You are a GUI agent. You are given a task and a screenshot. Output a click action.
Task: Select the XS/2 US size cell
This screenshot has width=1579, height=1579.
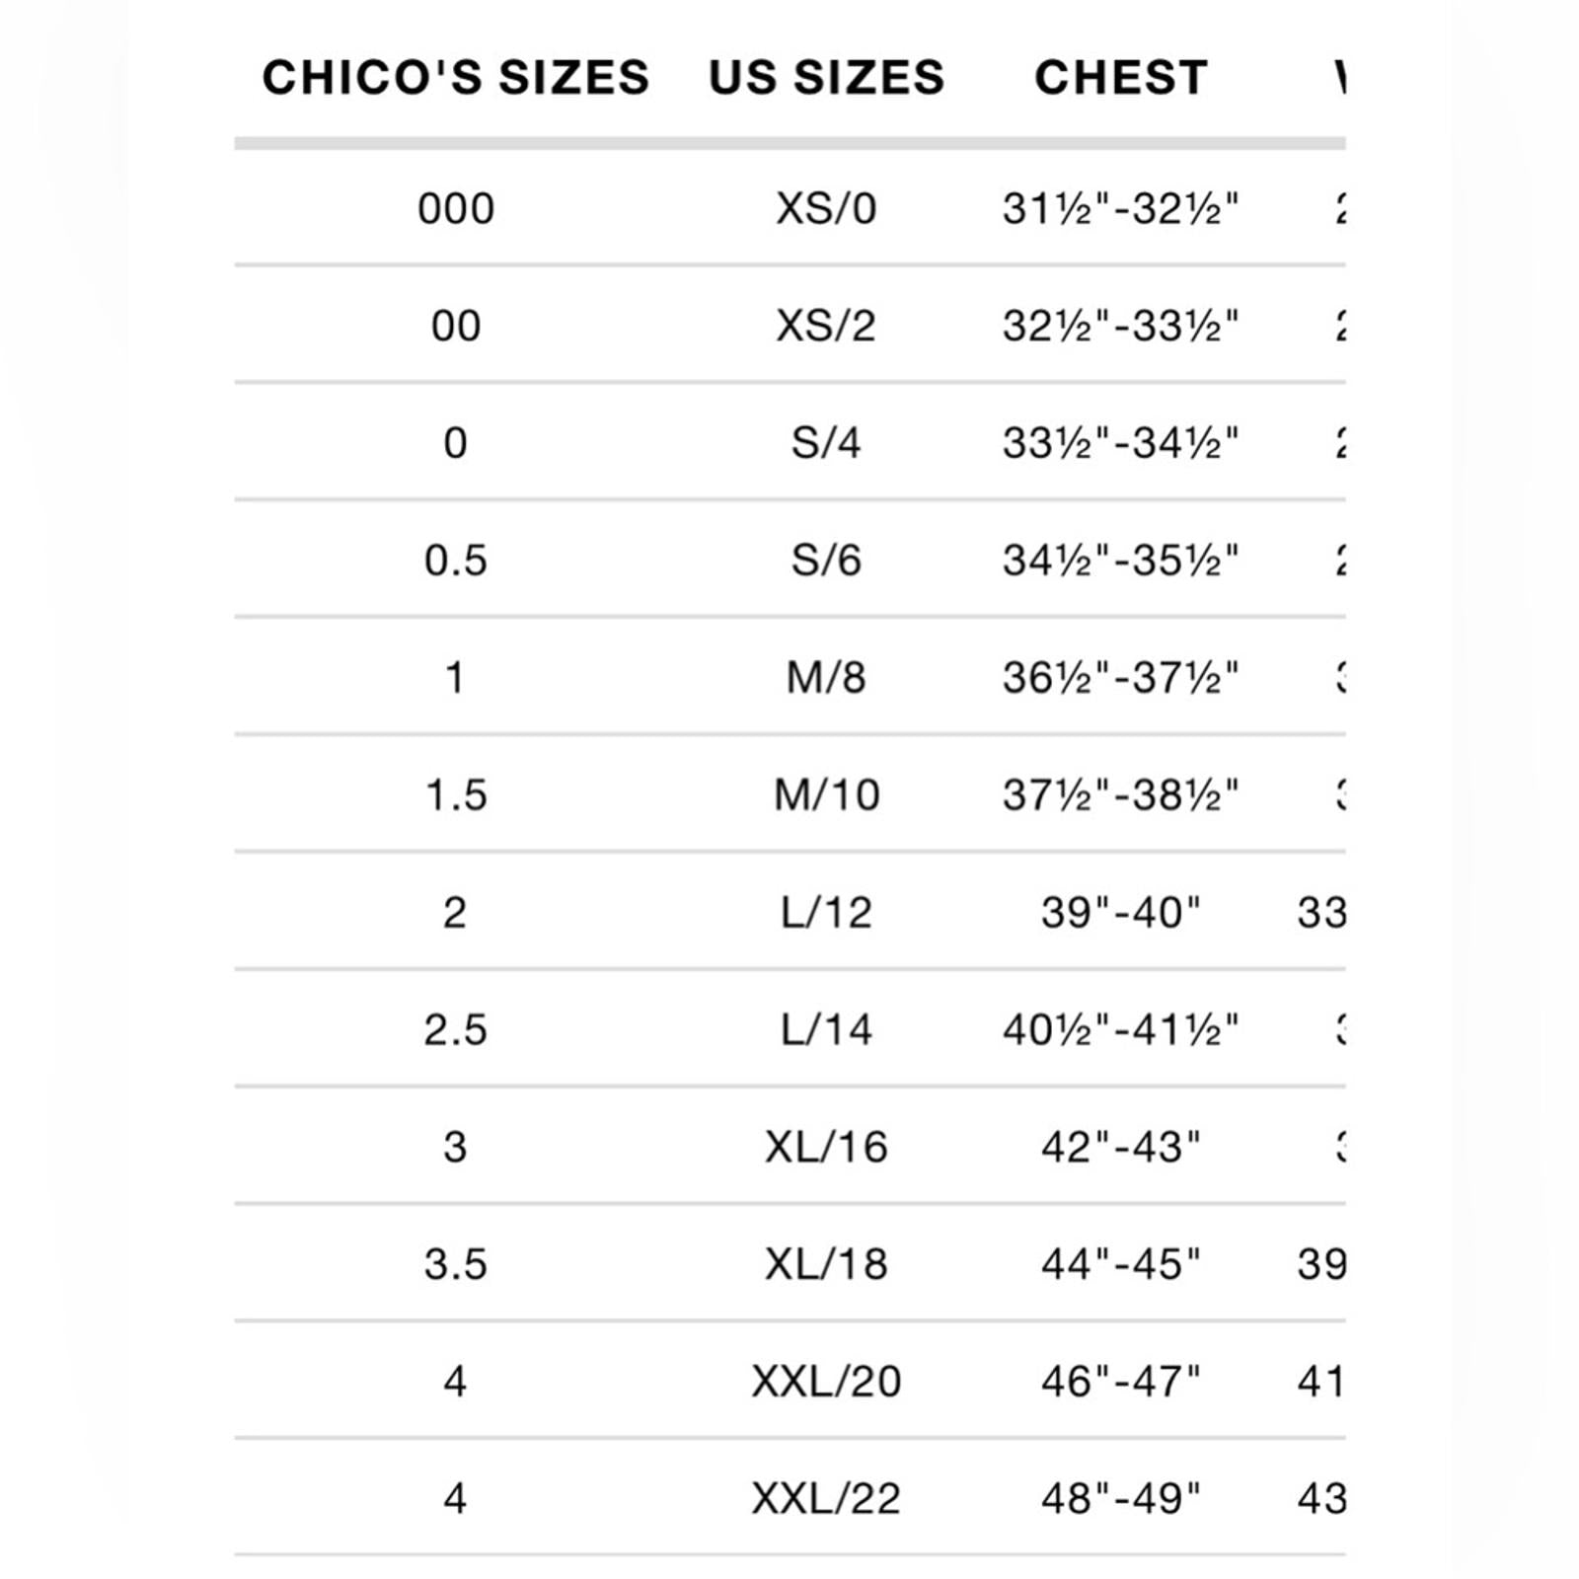pyautogui.click(x=826, y=327)
